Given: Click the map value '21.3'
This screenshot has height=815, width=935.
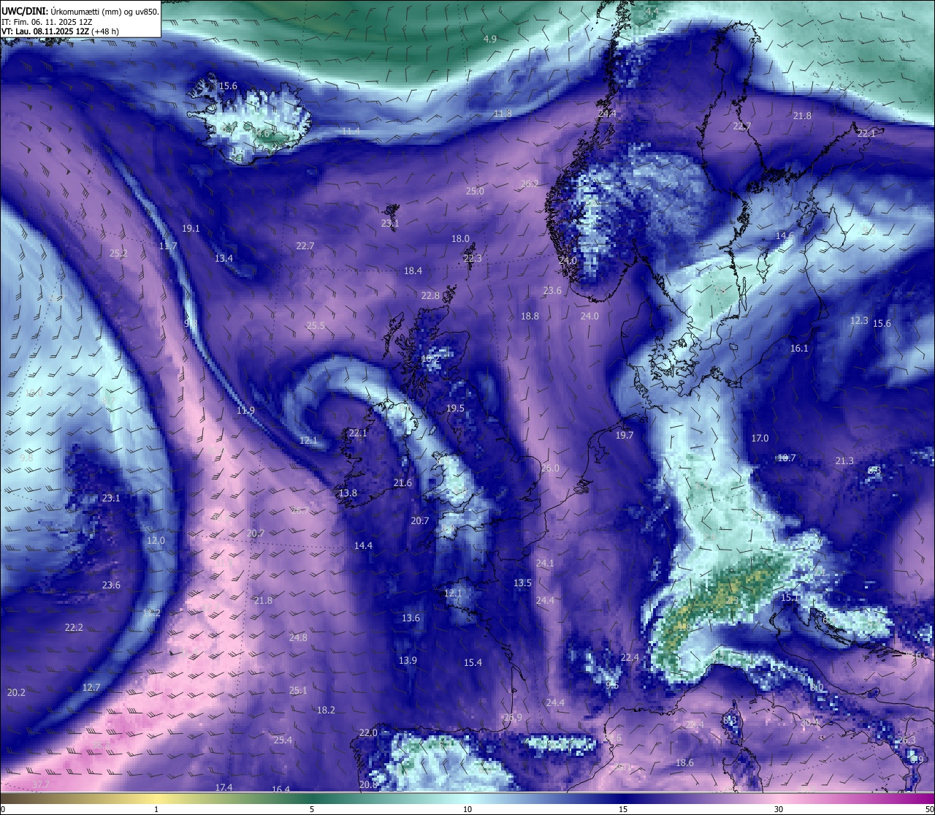Looking at the screenshot, I should pyautogui.click(x=844, y=460).
